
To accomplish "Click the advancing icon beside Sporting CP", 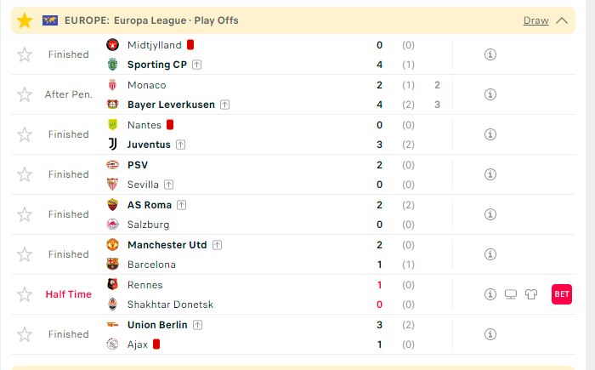I will click(196, 65).
